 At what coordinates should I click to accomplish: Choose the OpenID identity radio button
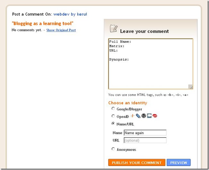point(113,116)
